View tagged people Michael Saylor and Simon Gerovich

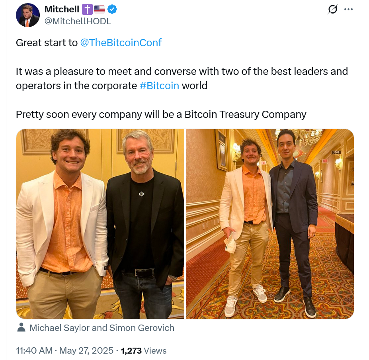pyautogui.click(x=102, y=328)
